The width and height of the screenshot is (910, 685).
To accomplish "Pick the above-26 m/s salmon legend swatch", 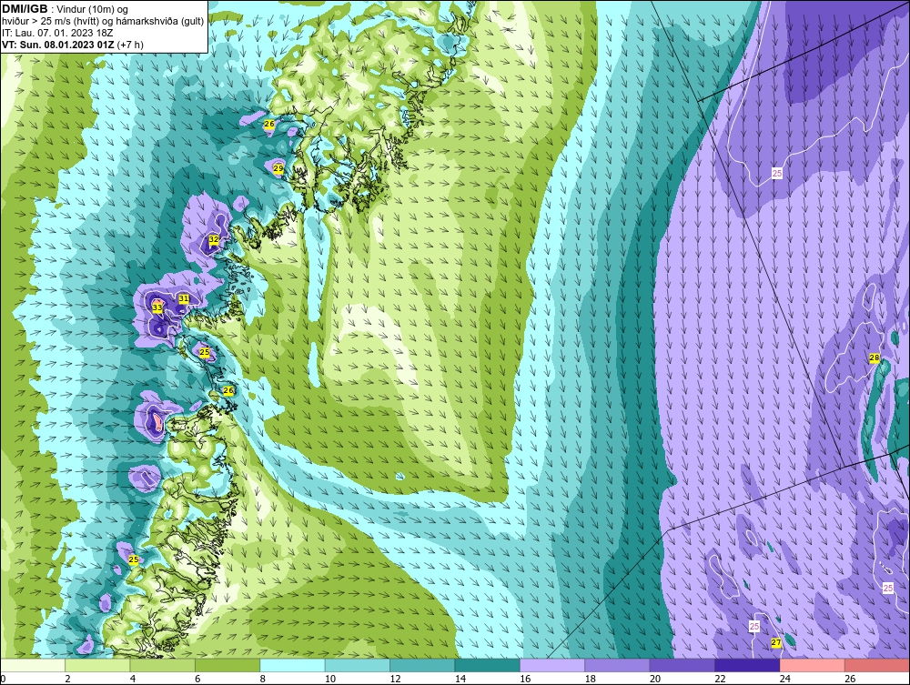I will tap(877, 665).
